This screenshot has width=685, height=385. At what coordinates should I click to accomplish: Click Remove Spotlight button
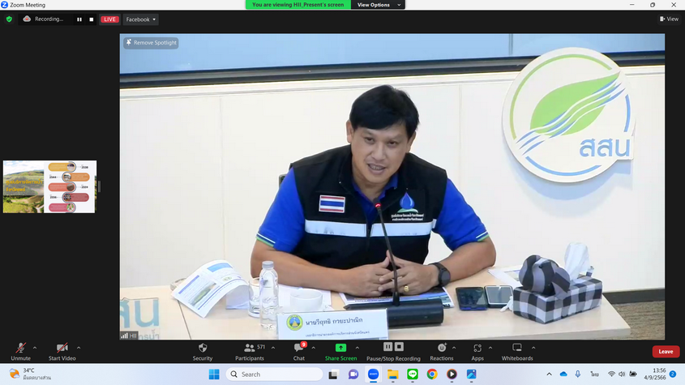[151, 43]
